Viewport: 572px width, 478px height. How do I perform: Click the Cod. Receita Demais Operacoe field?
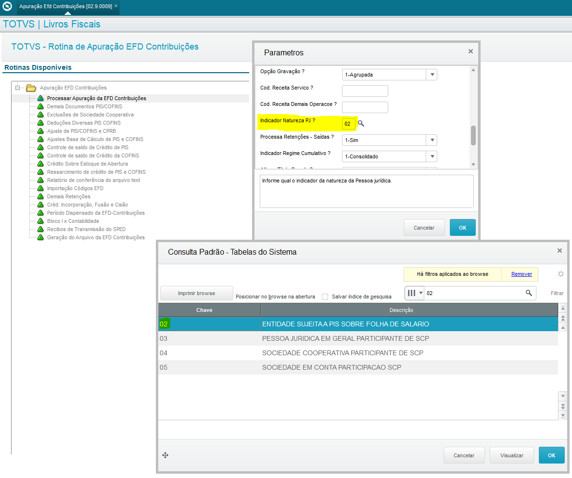point(365,107)
